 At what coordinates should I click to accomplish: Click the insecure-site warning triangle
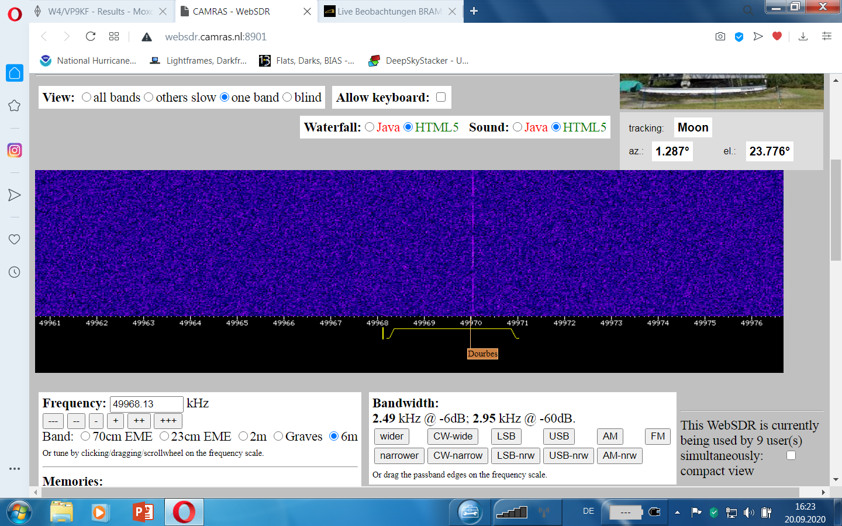click(x=147, y=37)
